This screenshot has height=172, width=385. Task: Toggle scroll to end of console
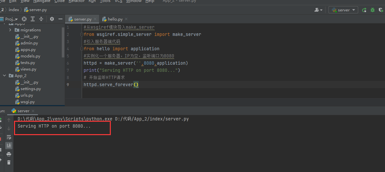pos(9,146)
